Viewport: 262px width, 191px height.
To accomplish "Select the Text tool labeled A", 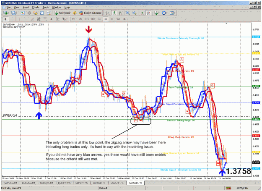I will [x=51, y=19].
